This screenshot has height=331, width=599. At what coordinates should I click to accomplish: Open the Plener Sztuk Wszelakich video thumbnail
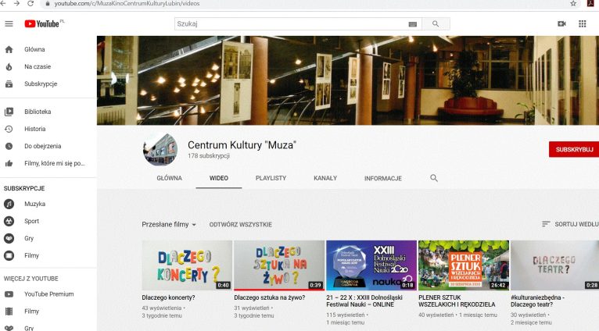pyautogui.click(x=463, y=265)
